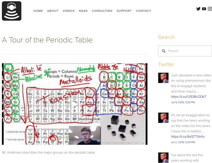Open the ABOUT menu item
Viewport: 212px width, 163px height.
tap(53, 11)
